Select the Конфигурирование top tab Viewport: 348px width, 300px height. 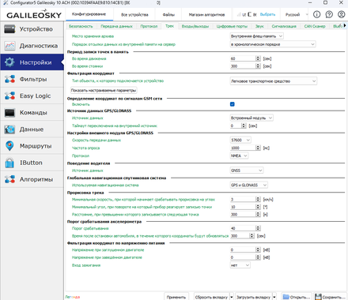coord(89,14)
